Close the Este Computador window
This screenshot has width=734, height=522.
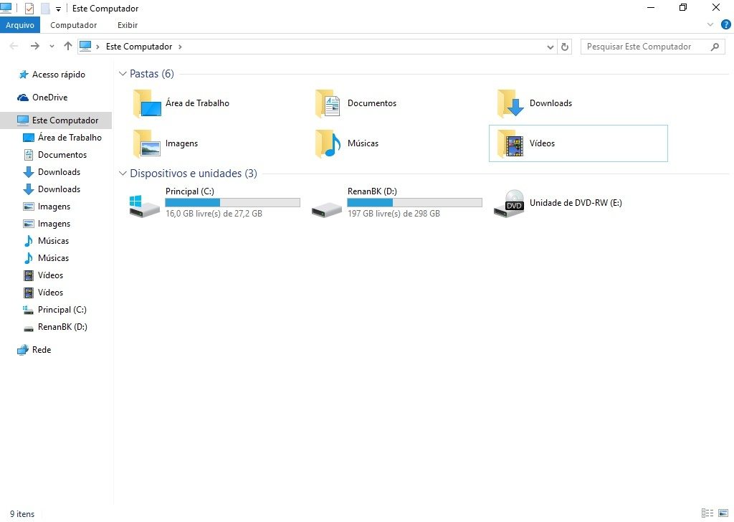point(716,8)
